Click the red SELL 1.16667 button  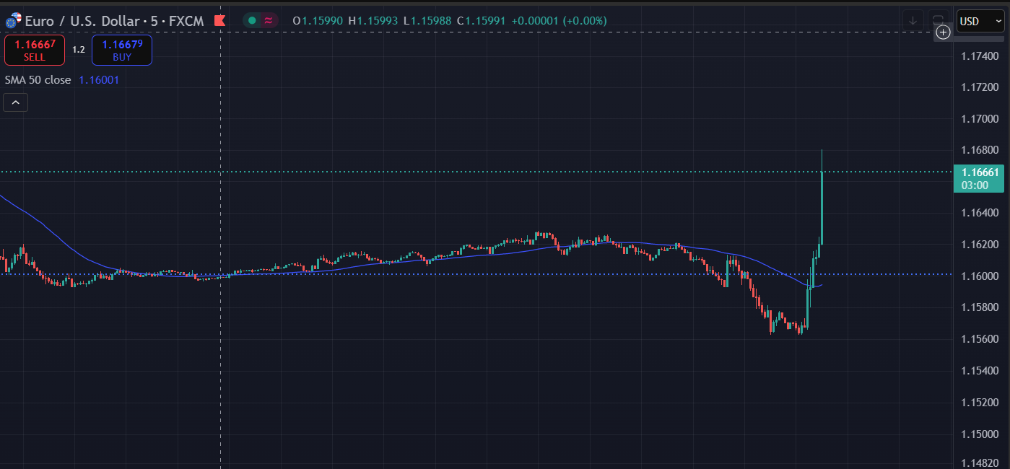(x=34, y=50)
